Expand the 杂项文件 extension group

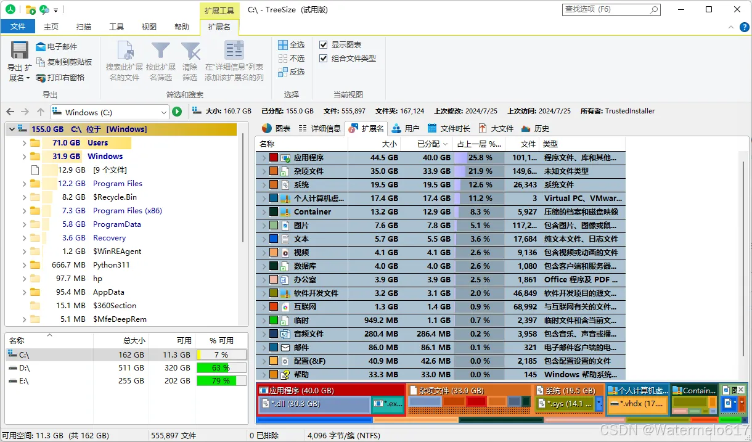point(263,171)
